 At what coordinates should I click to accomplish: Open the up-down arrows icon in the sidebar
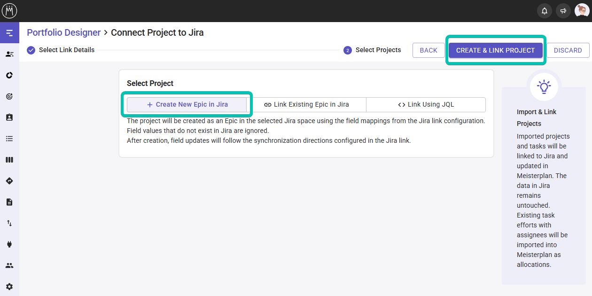(x=9, y=223)
